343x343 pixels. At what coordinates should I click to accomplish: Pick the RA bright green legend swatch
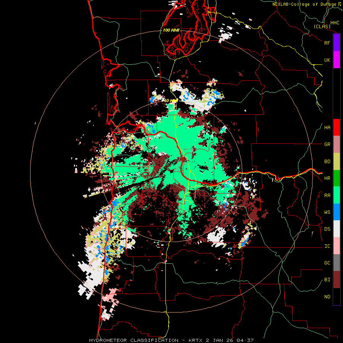pyautogui.click(x=337, y=195)
